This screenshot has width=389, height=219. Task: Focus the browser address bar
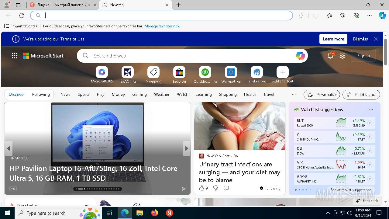(161, 16)
